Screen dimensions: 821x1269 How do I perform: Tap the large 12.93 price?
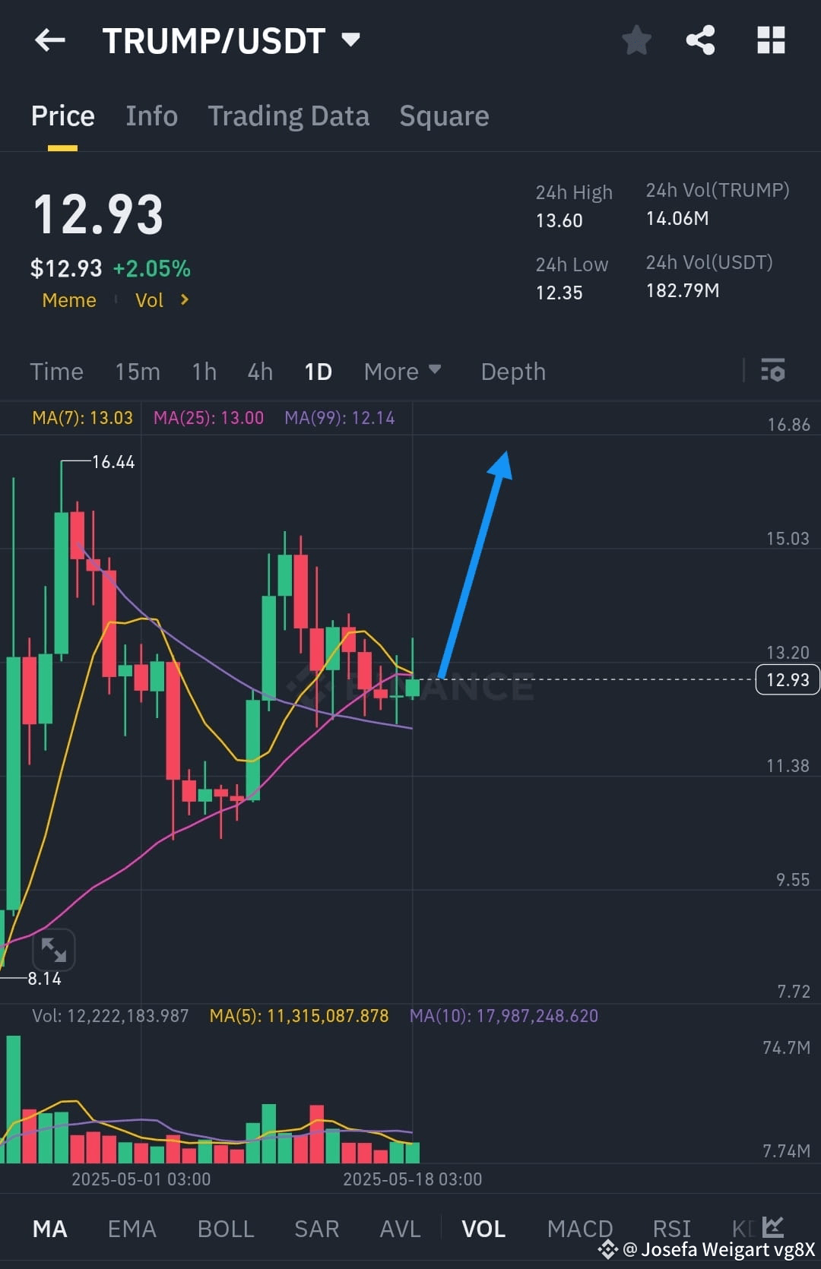tap(98, 214)
